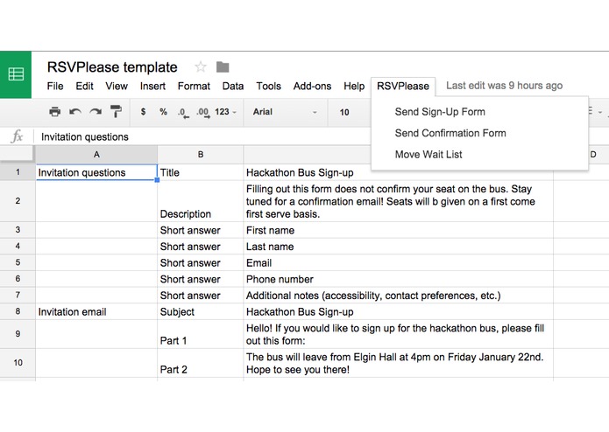Screen dimensions: 609x432
Task: Click cell 'Title' in column B
Action: pos(201,172)
